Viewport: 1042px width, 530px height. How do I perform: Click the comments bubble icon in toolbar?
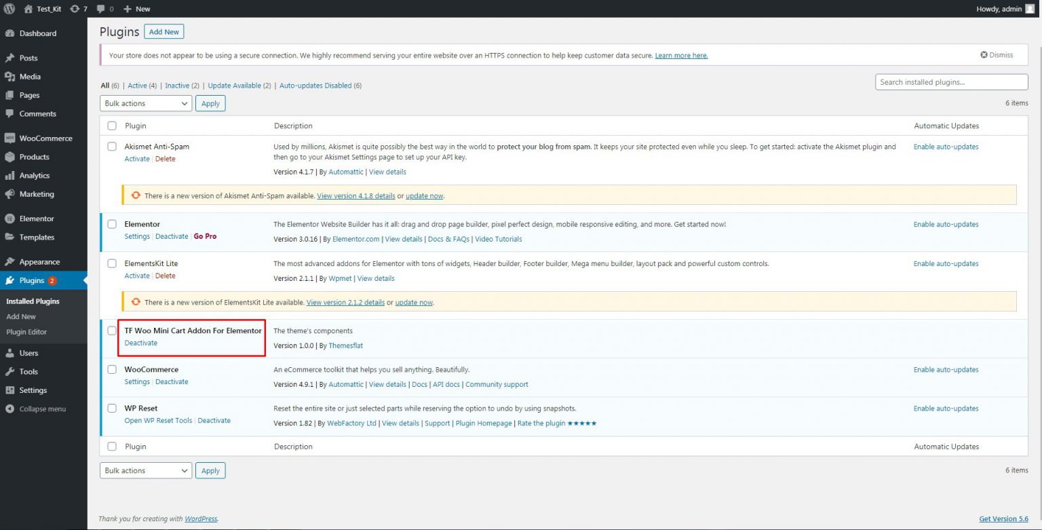point(101,9)
